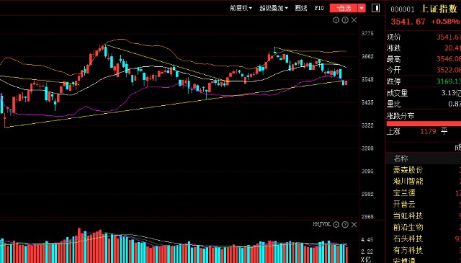
Task: Open the 画线 drawing tools
Action: coord(301,8)
